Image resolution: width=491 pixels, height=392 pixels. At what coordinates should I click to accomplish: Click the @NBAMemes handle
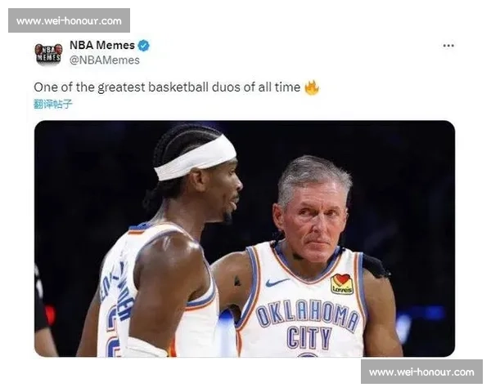click(x=104, y=60)
